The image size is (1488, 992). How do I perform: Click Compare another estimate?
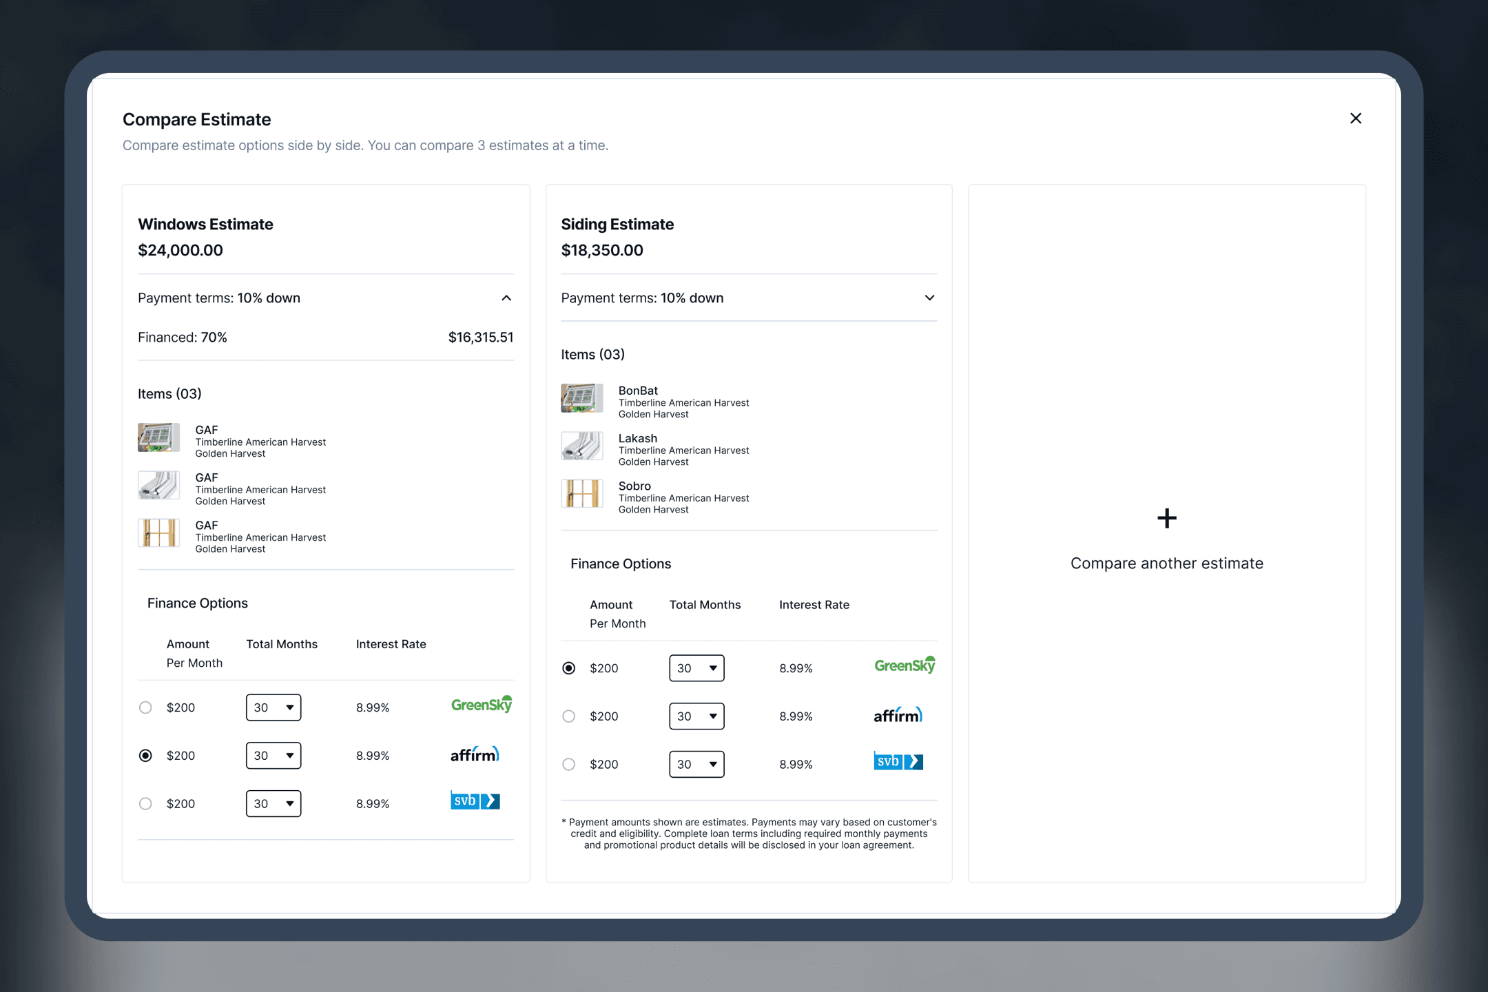pos(1166,564)
